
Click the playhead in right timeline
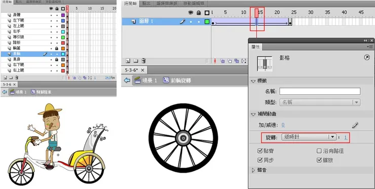[256, 13]
